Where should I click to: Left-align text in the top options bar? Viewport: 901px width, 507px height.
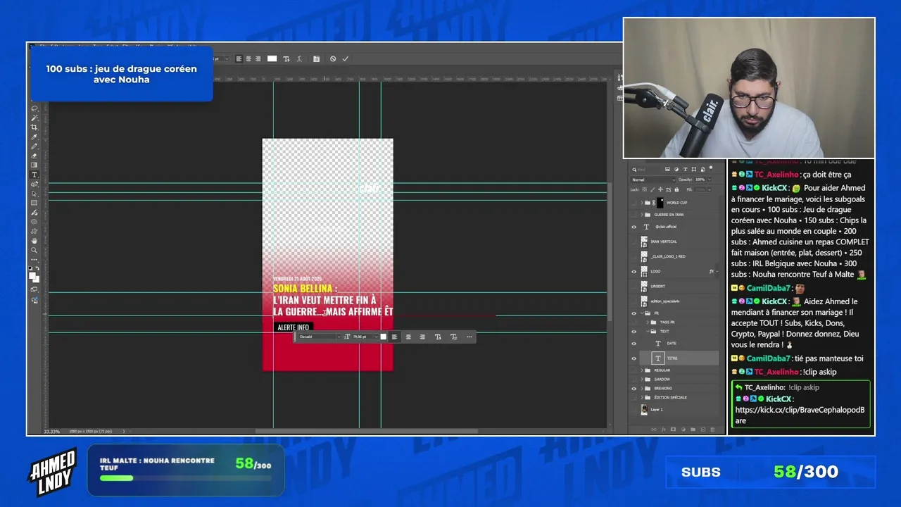pyautogui.click(x=239, y=59)
